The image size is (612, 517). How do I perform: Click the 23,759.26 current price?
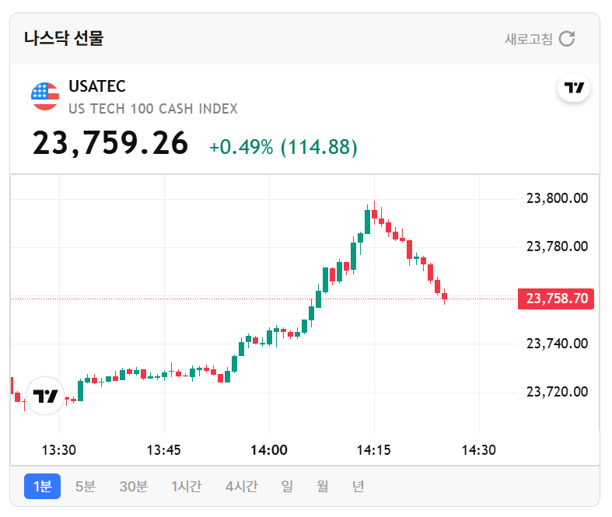(x=110, y=144)
